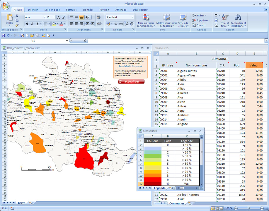Expand the Standard number format dropdown

click(x=132, y=17)
